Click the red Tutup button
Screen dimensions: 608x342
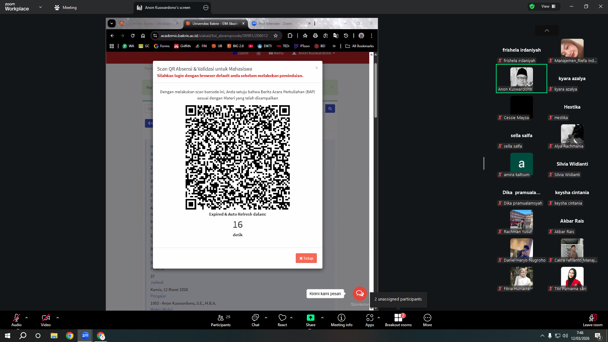click(x=306, y=258)
